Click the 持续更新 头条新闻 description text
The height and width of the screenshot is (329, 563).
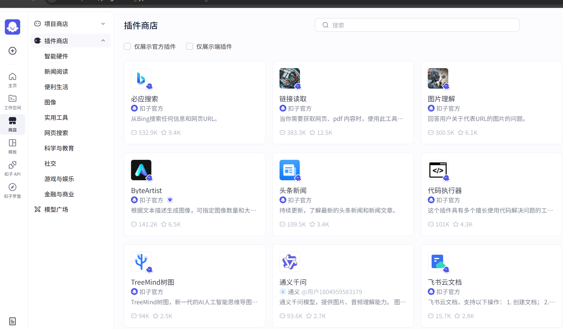pos(339,210)
